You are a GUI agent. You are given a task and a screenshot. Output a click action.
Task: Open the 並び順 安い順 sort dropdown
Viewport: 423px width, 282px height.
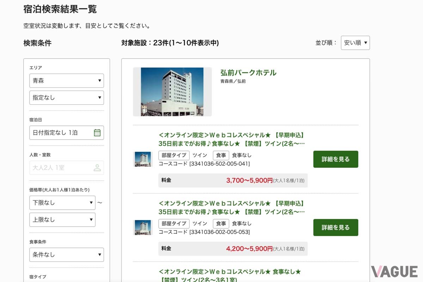click(x=355, y=43)
